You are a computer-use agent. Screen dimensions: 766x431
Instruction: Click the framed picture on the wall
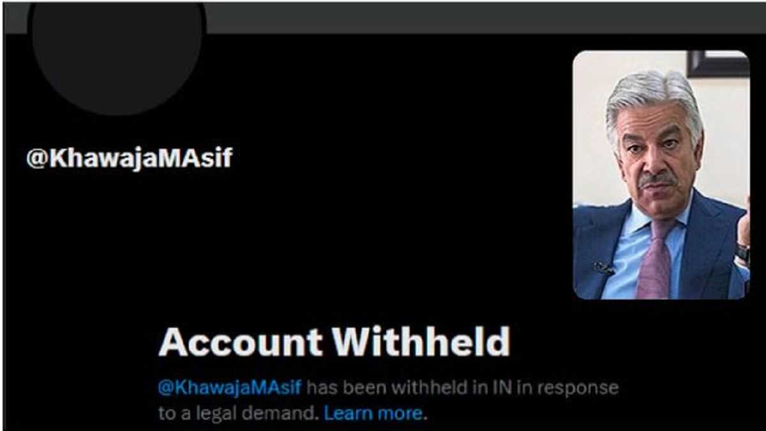(x=717, y=64)
